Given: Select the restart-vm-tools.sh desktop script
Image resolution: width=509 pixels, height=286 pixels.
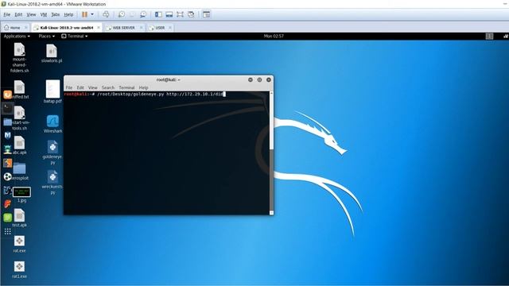Looking at the screenshot, I should pyautogui.click(x=19, y=118).
